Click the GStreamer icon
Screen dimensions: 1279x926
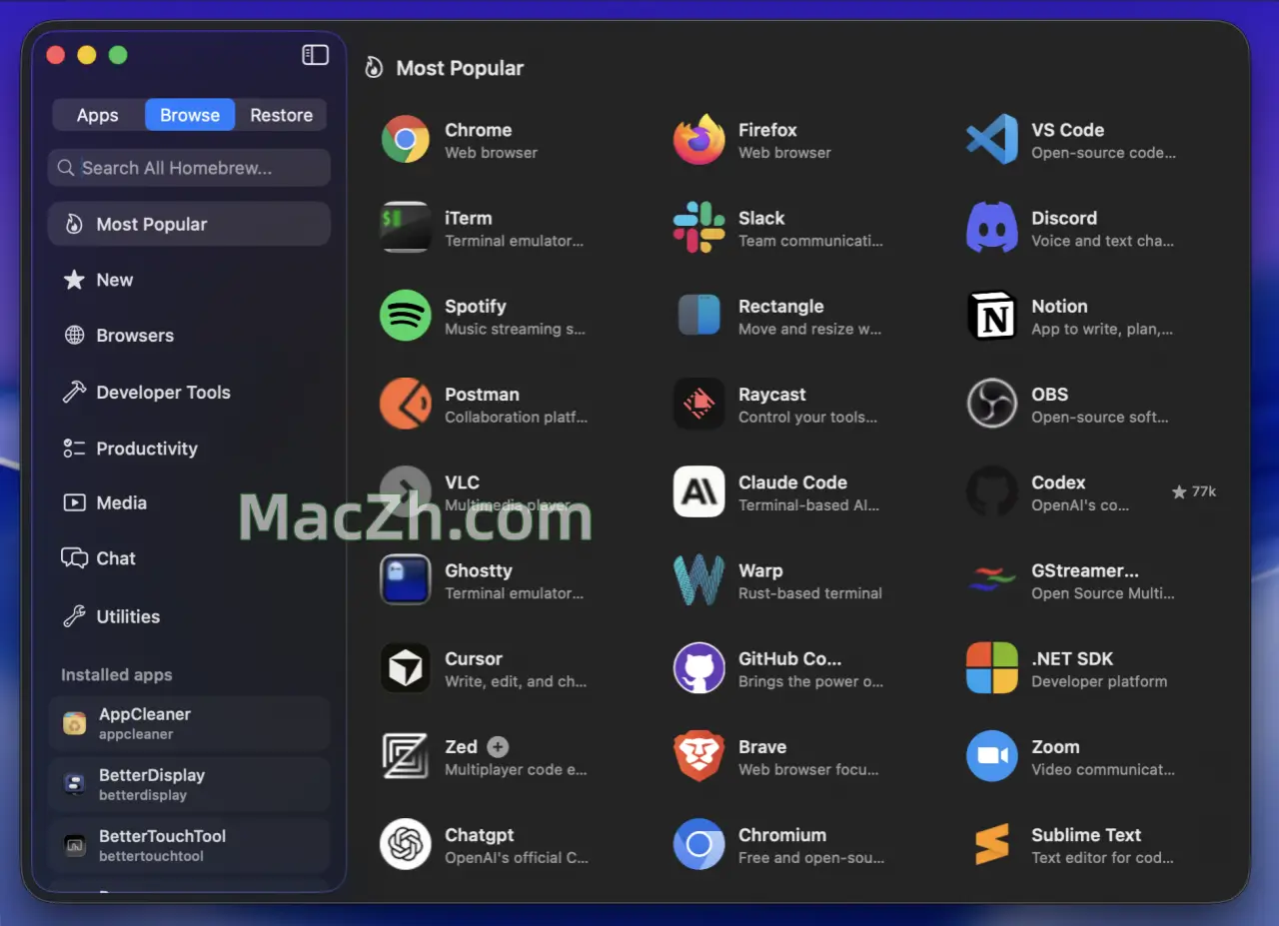(992, 580)
